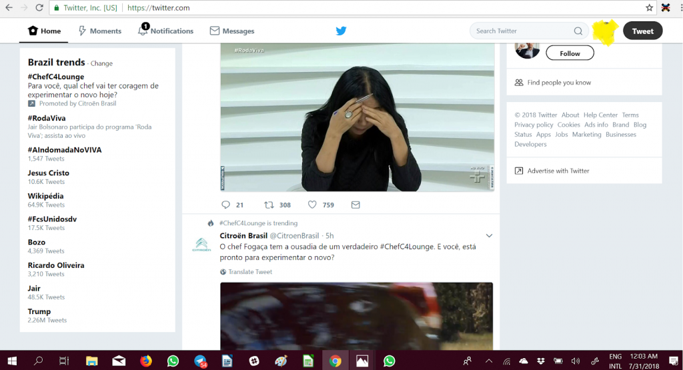Expand the Citroën Brasil tweet options caret

click(x=489, y=236)
